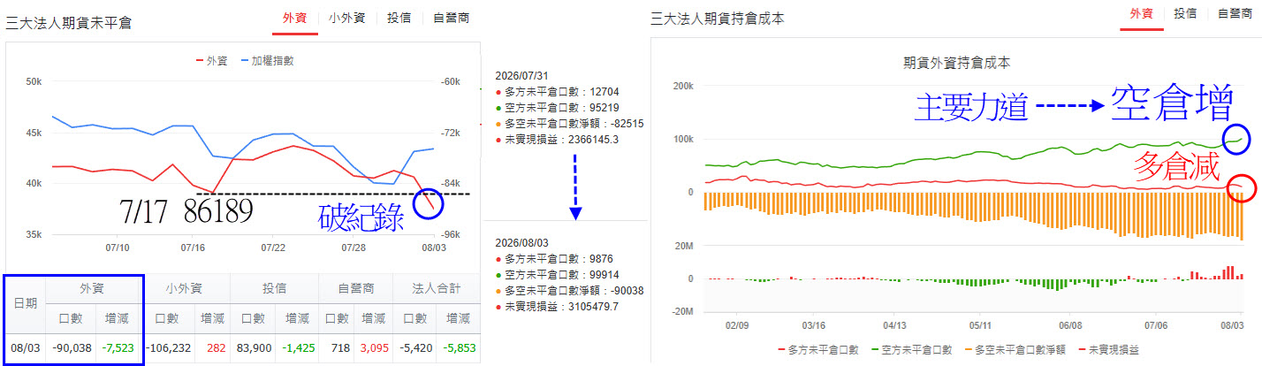Click the 日期 table header
The width and height of the screenshot is (1262, 366).
point(26,302)
